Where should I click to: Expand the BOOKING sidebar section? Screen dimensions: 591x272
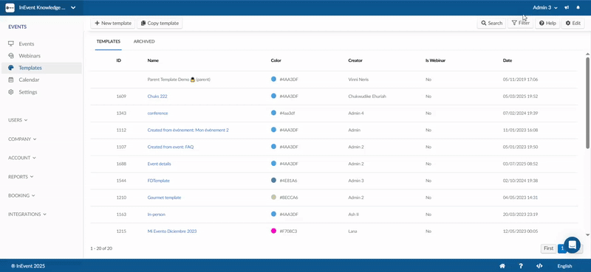[x=21, y=195]
